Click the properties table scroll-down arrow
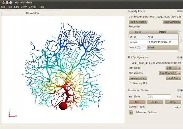183x129 pixels. [180, 51]
